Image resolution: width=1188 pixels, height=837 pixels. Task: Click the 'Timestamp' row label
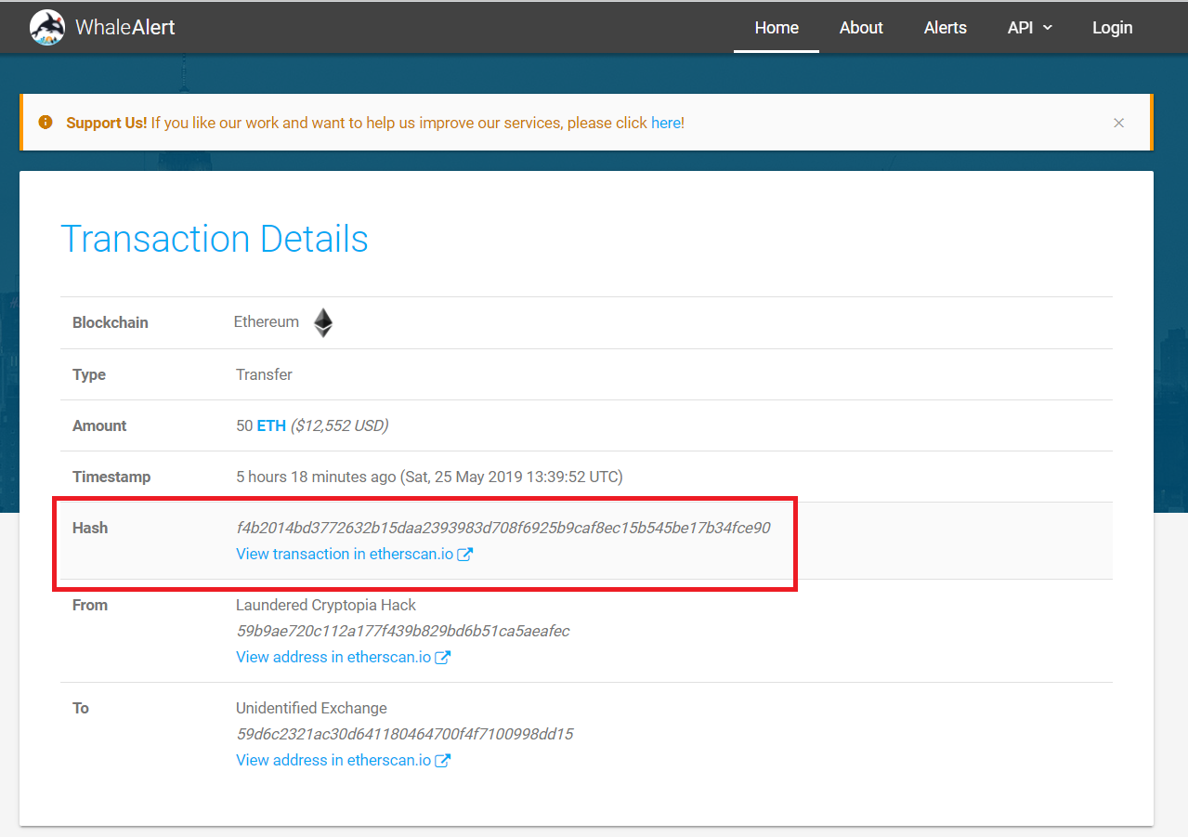(x=111, y=477)
